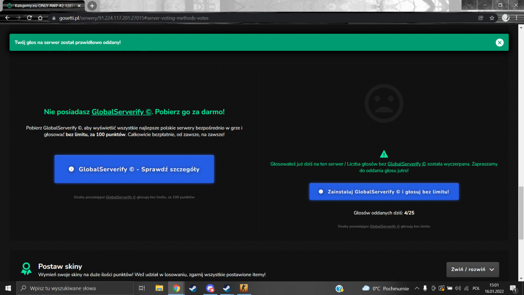
Task: Reload the gosetti.pl page
Action: (x=29, y=18)
